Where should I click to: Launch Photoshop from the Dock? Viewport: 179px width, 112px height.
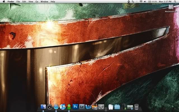pos(75,107)
